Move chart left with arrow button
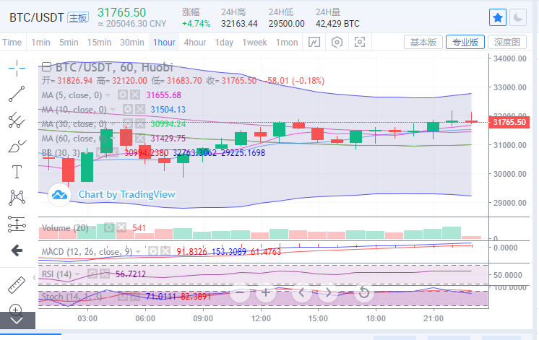539x340 pixels. pyautogui.click(x=302, y=292)
